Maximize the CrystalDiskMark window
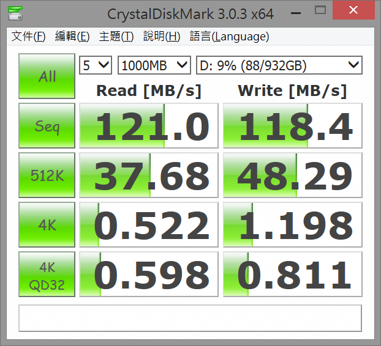 [x=320, y=10]
